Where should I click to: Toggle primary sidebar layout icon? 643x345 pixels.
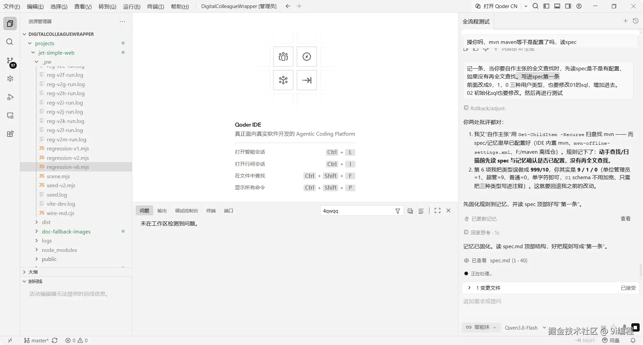click(x=546, y=6)
